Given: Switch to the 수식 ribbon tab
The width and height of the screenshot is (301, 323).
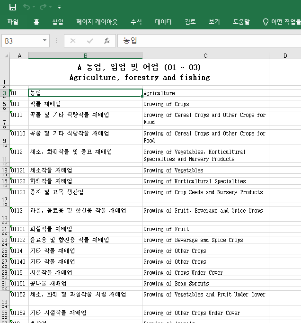Looking at the screenshot, I should [136, 22].
